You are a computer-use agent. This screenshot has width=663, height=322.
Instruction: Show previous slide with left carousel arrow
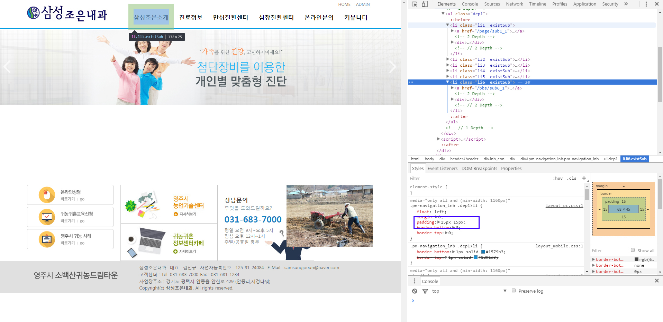(x=7, y=67)
